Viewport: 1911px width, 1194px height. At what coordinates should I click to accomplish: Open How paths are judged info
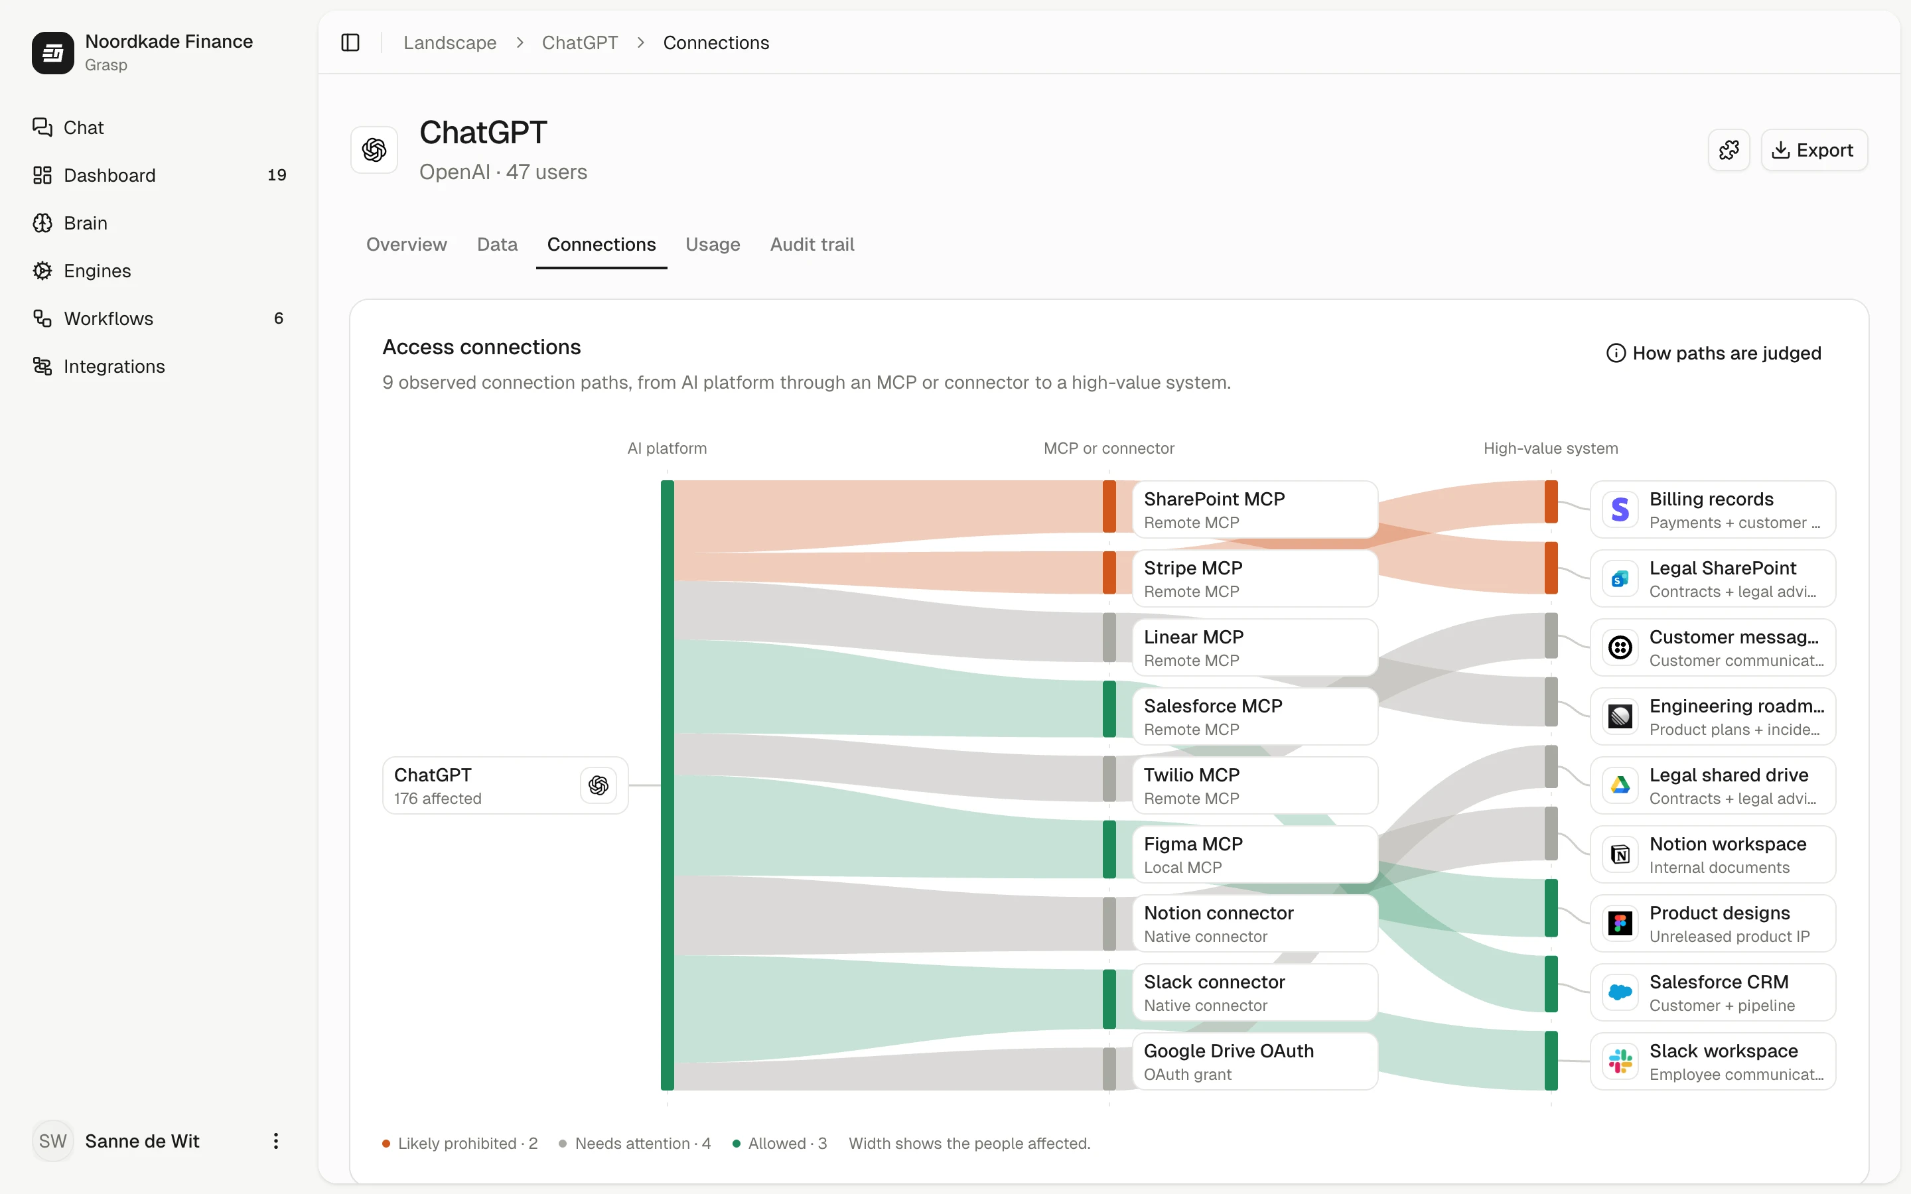(1713, 353)
